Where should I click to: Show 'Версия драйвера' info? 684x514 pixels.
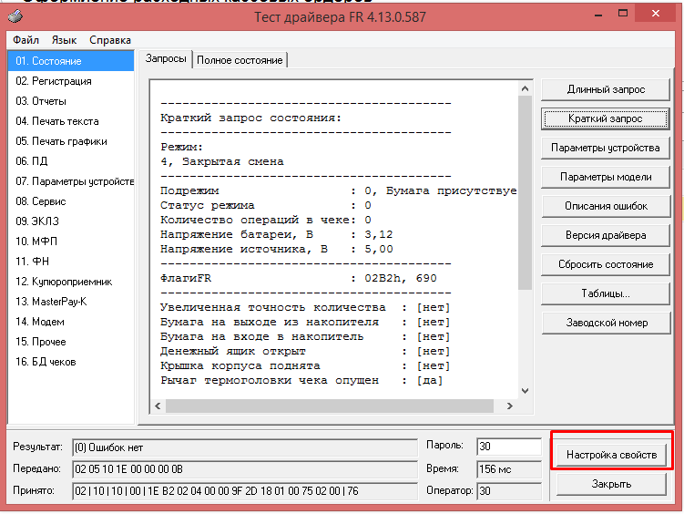pos(606,235)
